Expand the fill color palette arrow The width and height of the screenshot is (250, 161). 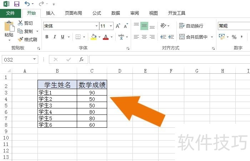coord(99,37)
